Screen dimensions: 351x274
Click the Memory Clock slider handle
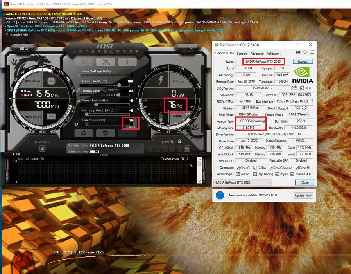tap(86, 114)
